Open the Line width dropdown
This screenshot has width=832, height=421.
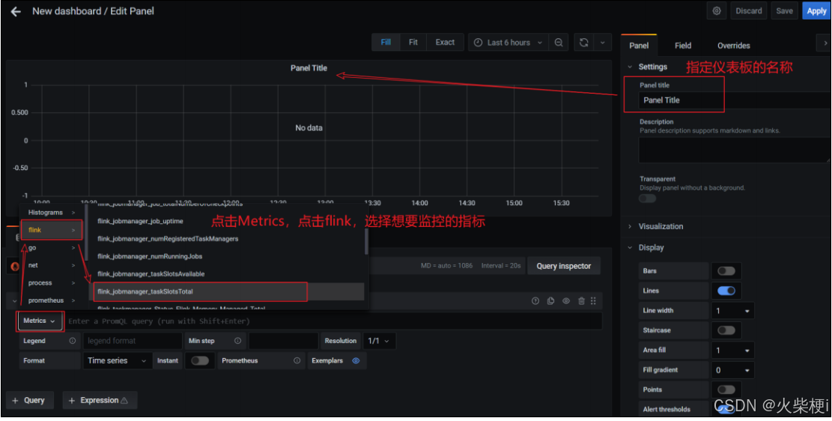[732, 311]
